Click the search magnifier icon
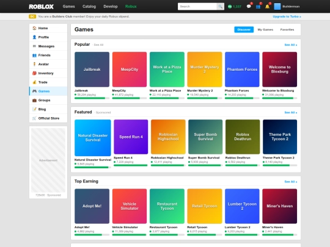The image size is (330, 247). (x=221, y=7)
